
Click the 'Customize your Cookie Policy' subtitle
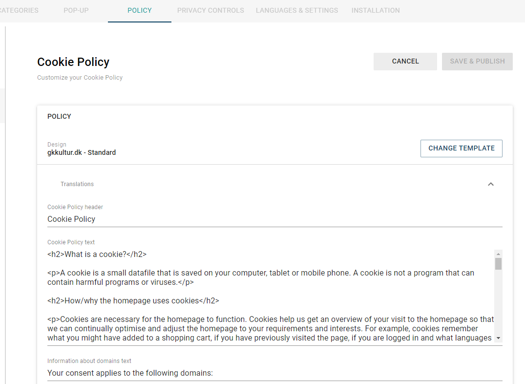80,77
